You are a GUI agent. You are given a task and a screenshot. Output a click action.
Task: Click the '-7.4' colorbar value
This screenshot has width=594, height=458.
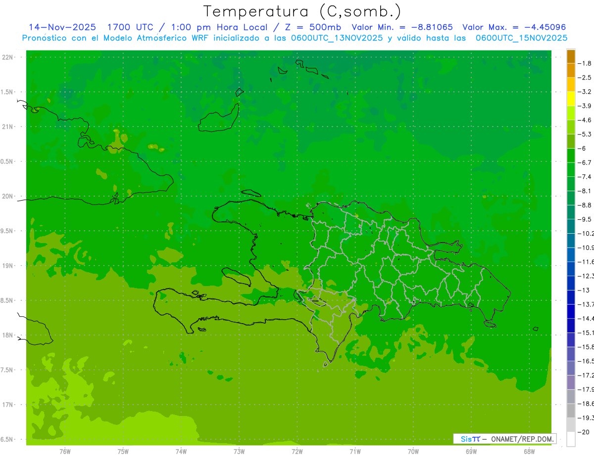(585, 177)
